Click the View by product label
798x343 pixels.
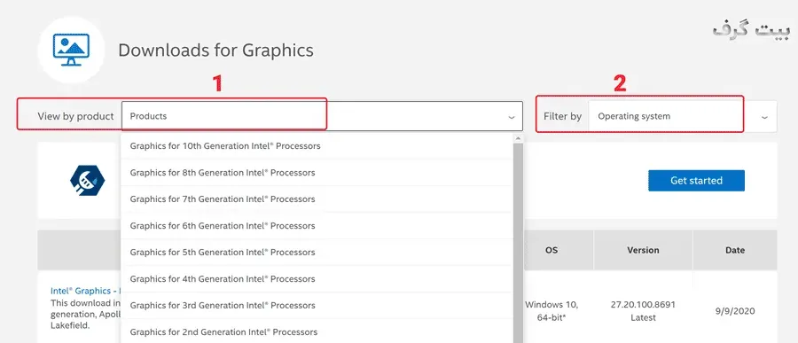[x=76, y=116]
